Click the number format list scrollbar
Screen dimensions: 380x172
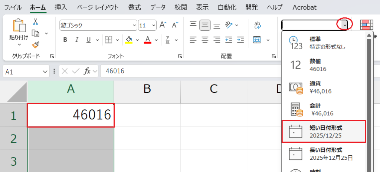coord(369,105)
